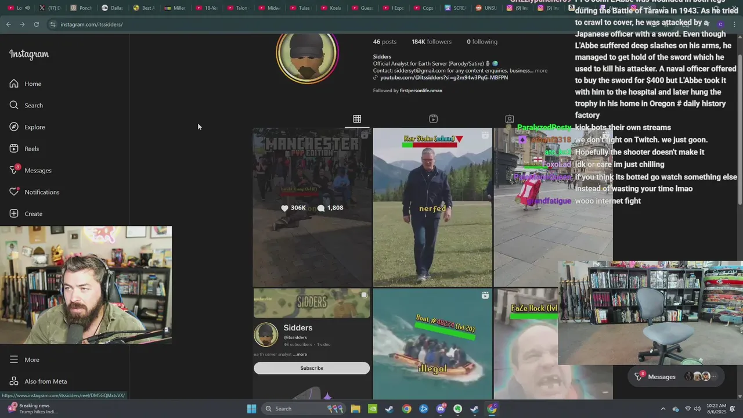The width and height of the screenshot is (743, 418).
Task: Switch to the Koala browser tab
Action: 332,8
